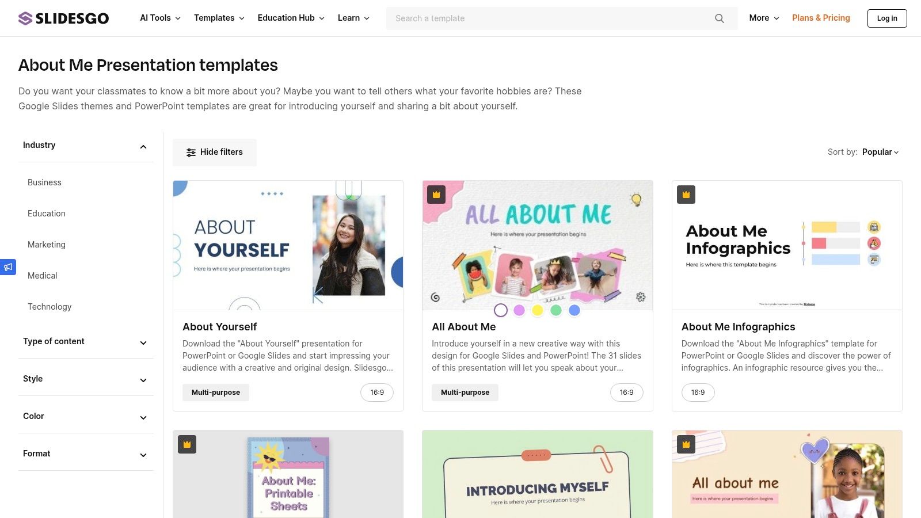921x518 pixels.
Task: Click the crown badge on Printable Sheets template
Action: (187, 444)
